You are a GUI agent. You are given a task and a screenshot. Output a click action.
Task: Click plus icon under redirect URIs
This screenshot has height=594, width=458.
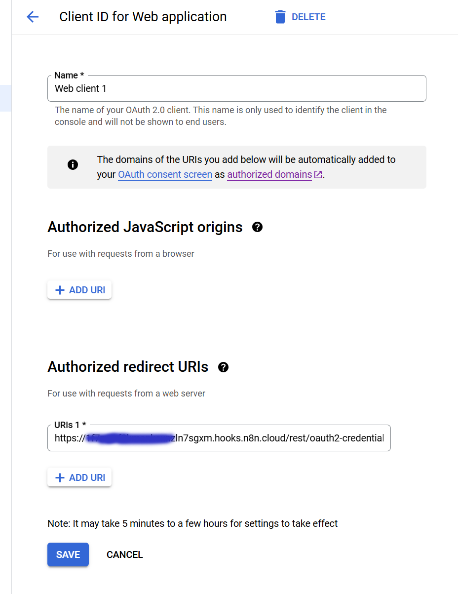tap(60, 477)
